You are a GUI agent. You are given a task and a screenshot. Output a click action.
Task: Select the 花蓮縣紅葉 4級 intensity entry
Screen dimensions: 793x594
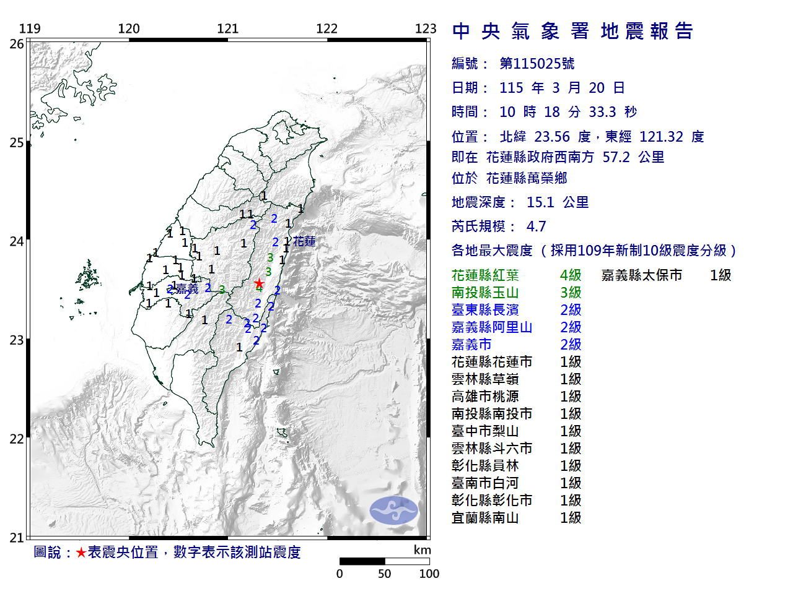point(516,275)
